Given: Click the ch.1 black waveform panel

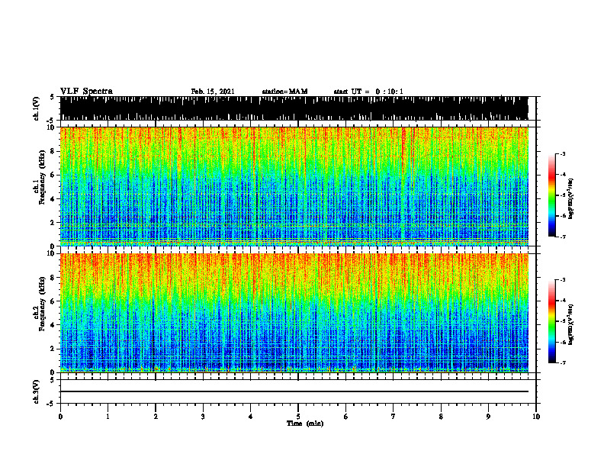Looking at the screenshot, I should (x=294, y=108).
